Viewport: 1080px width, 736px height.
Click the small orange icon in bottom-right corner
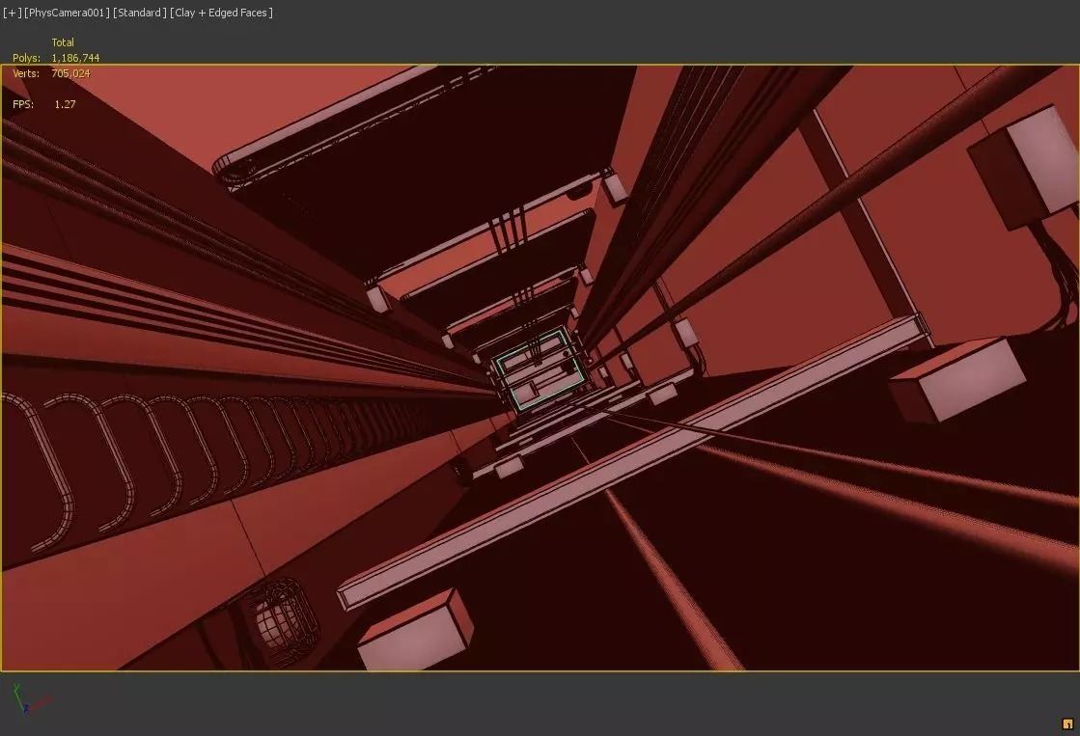click(1067, 723)
